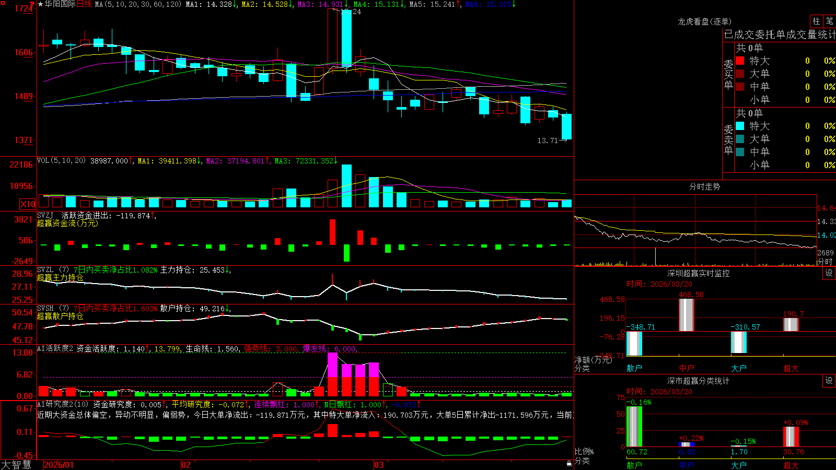Click the -310.57 大户 bar in 实时监控 chart
Viewport: 836px width, 470px height.
(x=739, y=342)
